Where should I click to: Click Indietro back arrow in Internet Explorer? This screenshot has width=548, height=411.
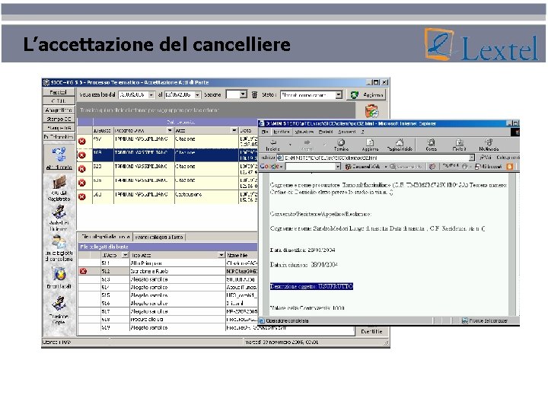pyautogui.click(x=273, y=142)
